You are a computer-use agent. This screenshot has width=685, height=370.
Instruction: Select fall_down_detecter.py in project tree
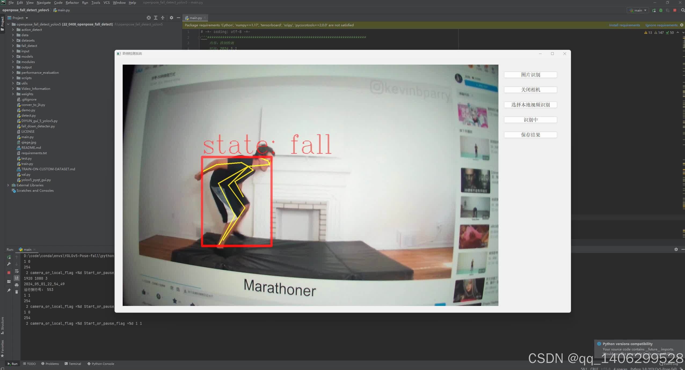(38, 126)
